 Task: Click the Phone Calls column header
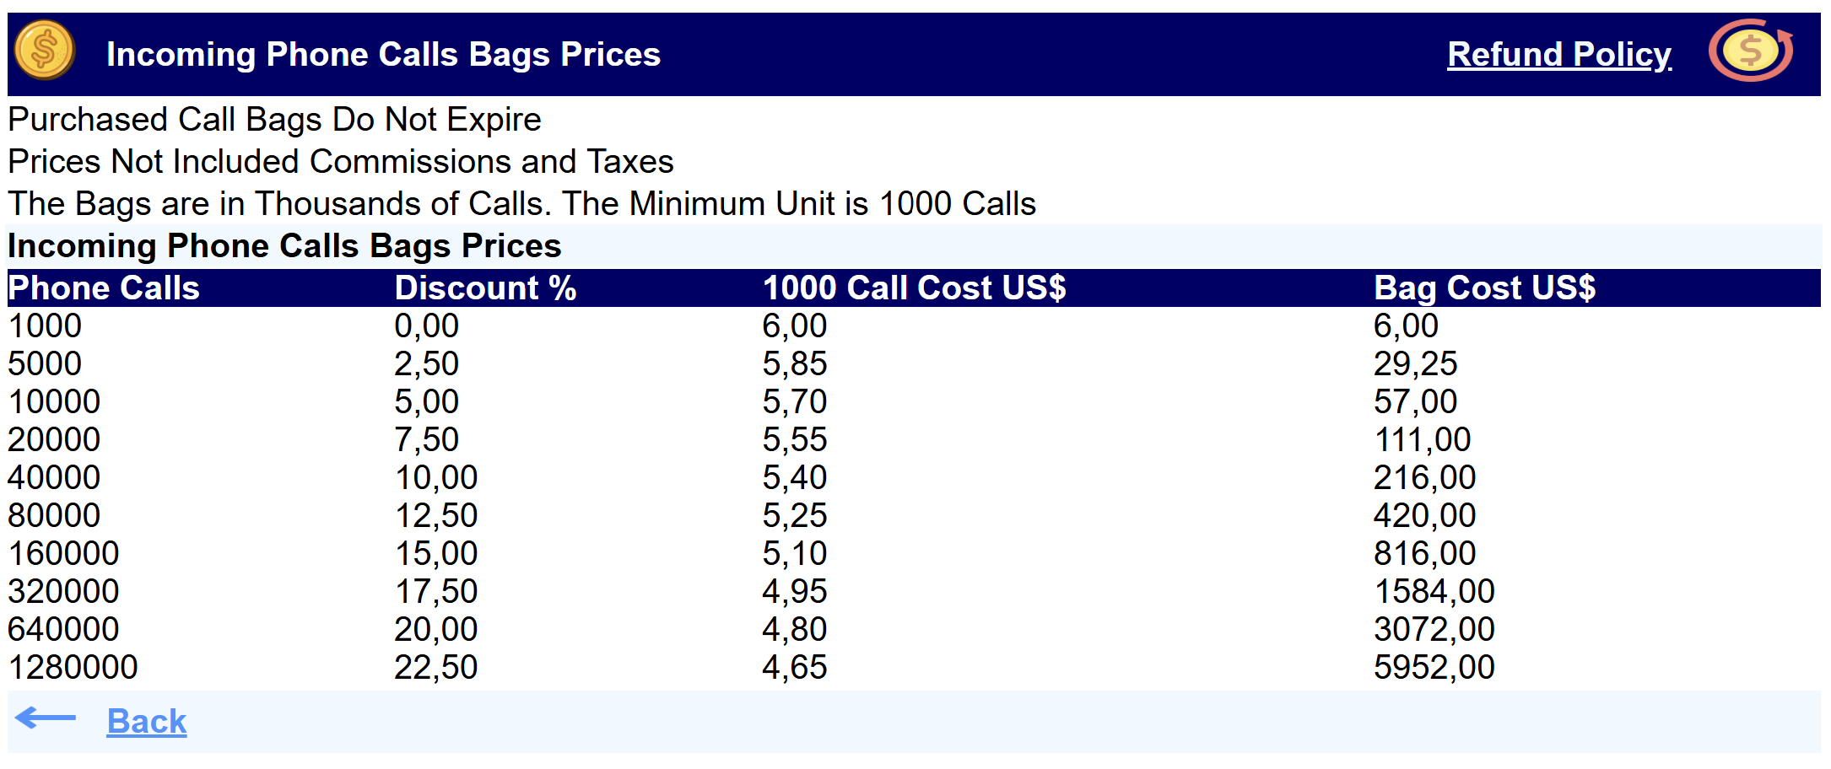pos(104,288)
